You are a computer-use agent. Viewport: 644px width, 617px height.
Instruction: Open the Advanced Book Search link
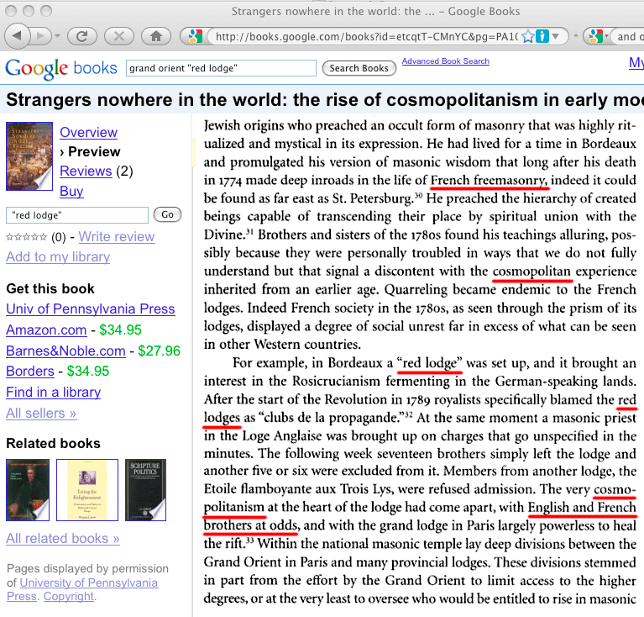(445, 61)
